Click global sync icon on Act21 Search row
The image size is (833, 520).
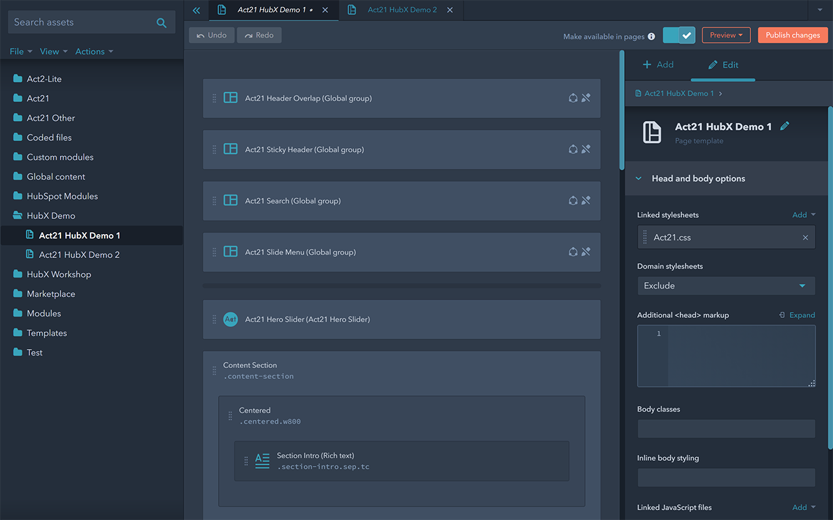573,201
